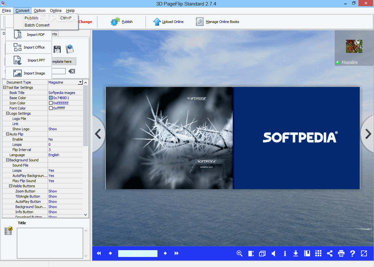This screenshot has width=374, height=267.
Task: Click the Base Color 0x74B8D1 swatch
Action: coord(51,98)
